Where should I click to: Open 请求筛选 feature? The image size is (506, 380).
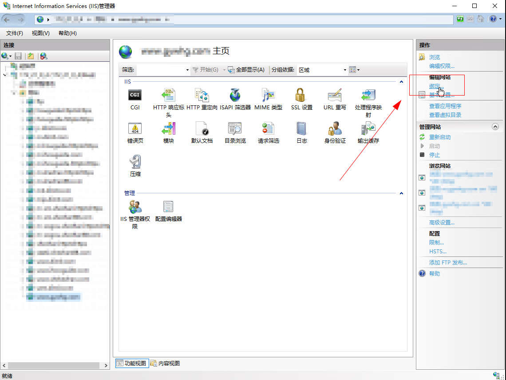click(268, 133)
